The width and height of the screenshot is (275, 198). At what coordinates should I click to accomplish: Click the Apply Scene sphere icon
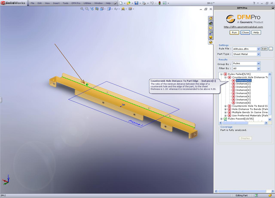click(123, 9)
